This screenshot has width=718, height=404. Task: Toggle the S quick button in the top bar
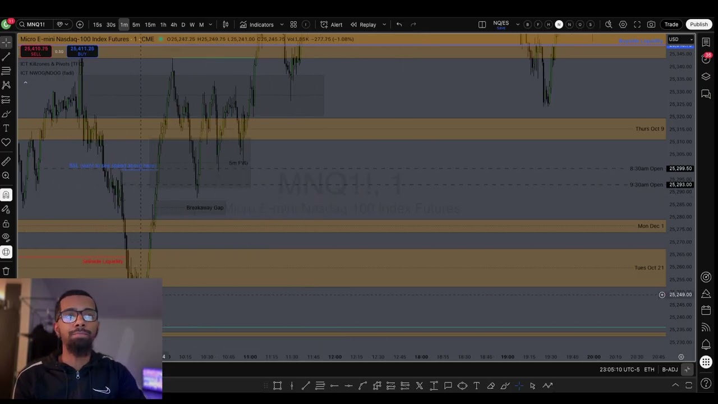[590, 25]
